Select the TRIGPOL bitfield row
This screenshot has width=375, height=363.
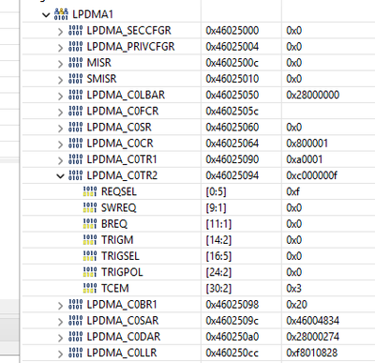[x=199, y=272]
